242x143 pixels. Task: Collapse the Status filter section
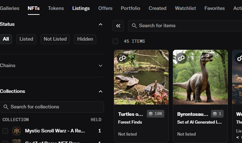point(100,24)
